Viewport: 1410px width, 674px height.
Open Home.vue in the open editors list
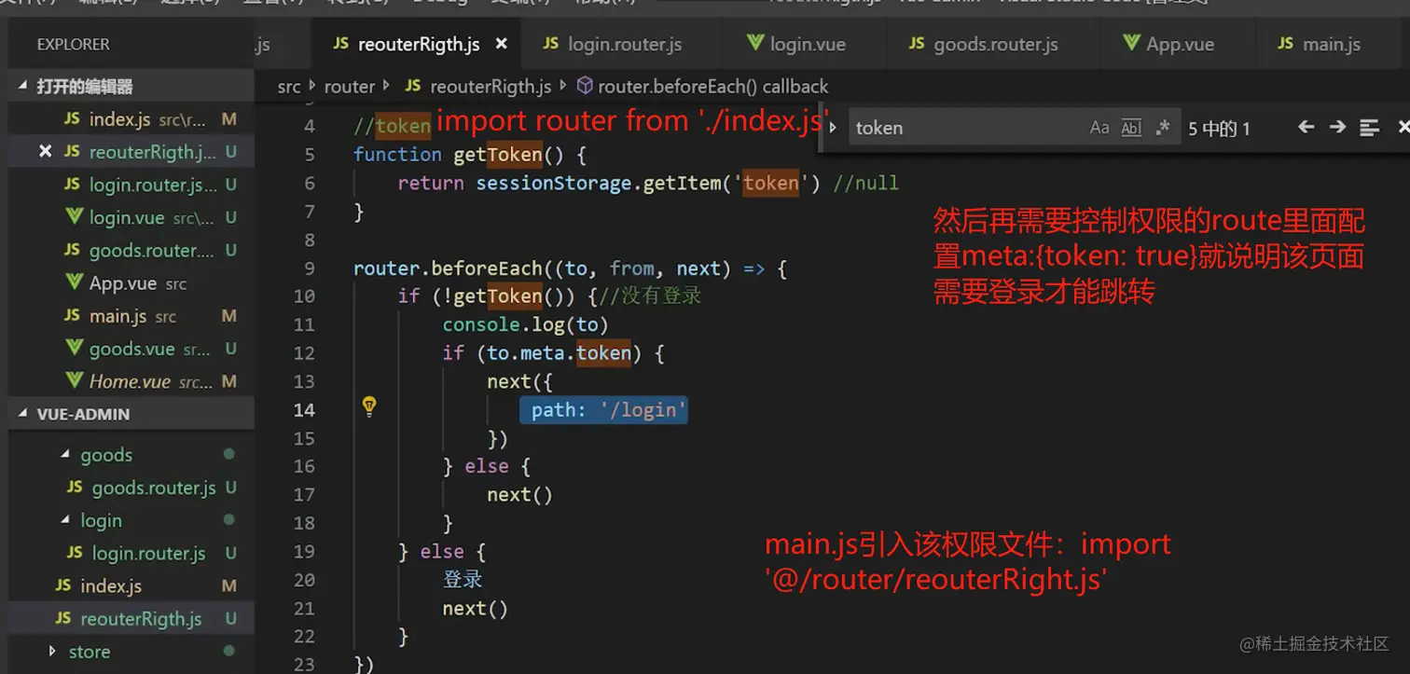[131, 381]
